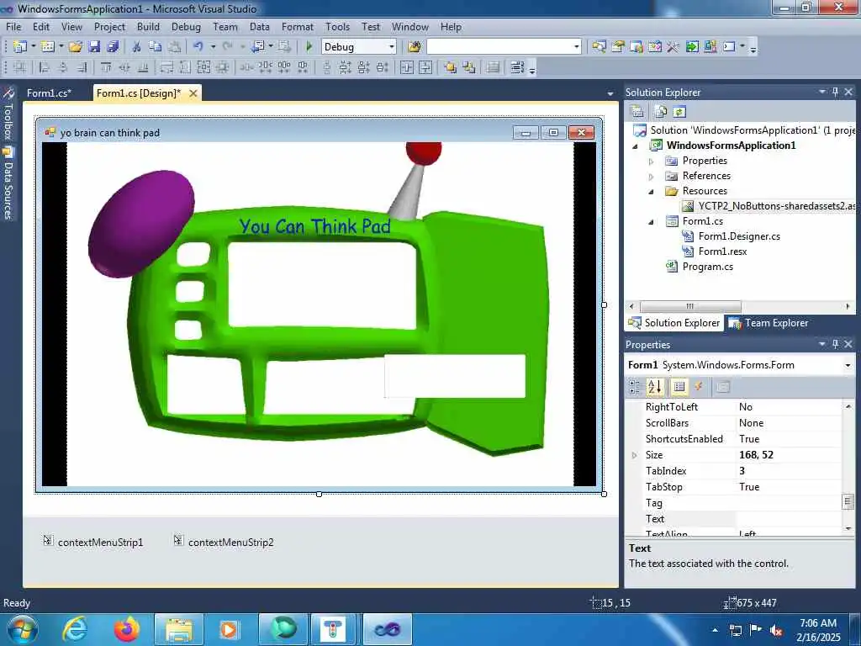The image size is (861, 646).
Task: Click the Solution Explorer horizontal scrollbar thumb
Action: 690,306
